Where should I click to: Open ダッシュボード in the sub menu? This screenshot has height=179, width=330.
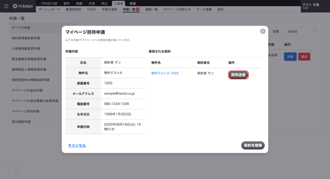point(49,9)
